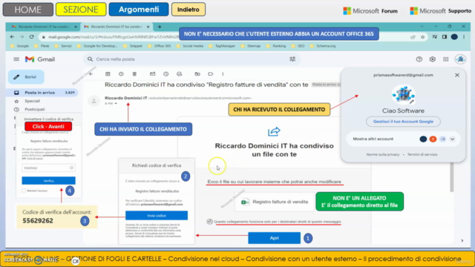This screenshot has width=475, height=267.
Task: Open Gmail support help icon
Action: pyautogui.click(x=419, y=59)
